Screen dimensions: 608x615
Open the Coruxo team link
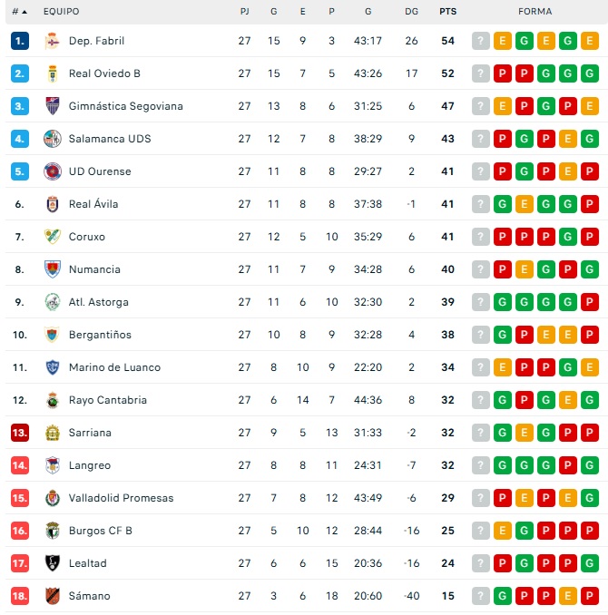click(x=87, y=237)
